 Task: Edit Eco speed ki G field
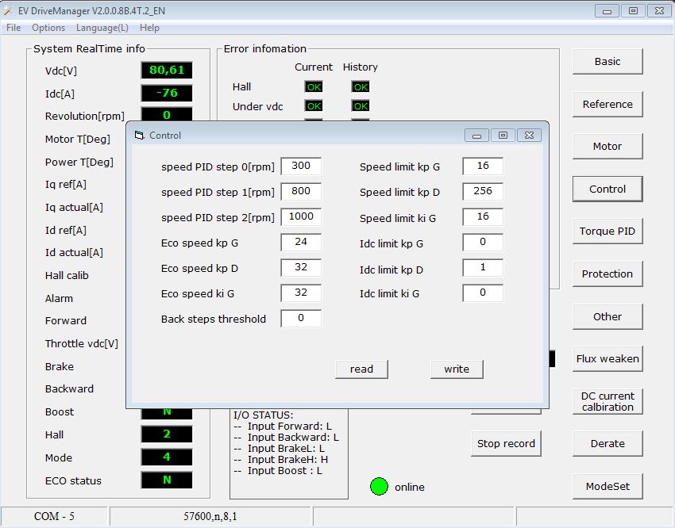(301, 293)
